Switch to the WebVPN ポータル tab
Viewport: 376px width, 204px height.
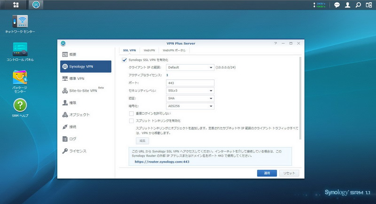[174, 50]
